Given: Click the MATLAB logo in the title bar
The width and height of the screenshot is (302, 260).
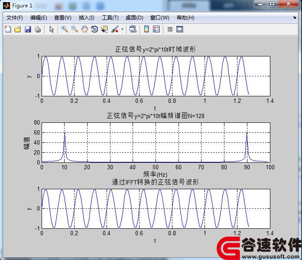Looking at the screenshot, I should click(6, 6).
